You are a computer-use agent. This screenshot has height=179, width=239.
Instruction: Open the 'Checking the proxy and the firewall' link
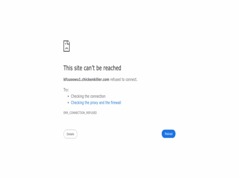[96, 103]
